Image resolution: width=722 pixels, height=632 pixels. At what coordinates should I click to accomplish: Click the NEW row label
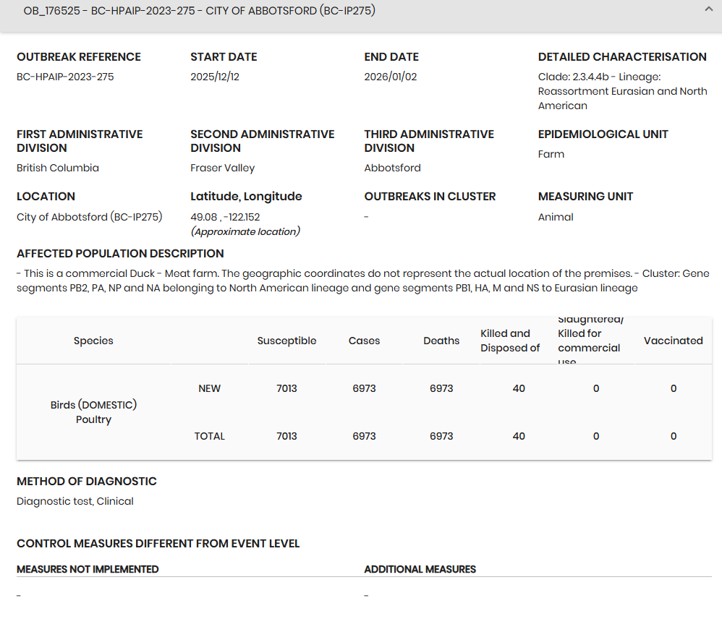click(x=209, y=388)
